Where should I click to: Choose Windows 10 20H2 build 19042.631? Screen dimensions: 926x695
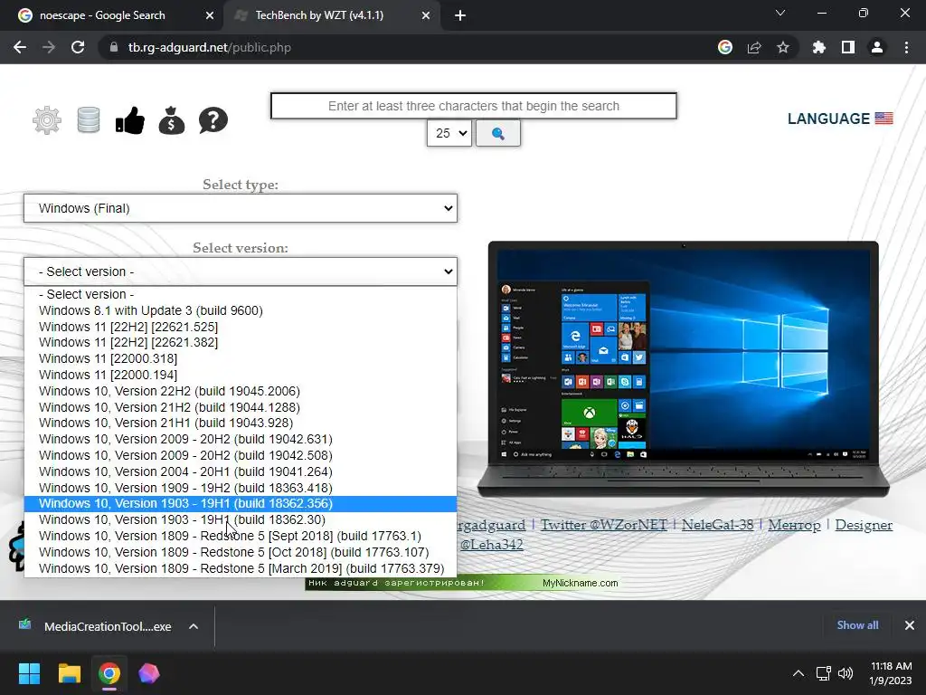241,439
